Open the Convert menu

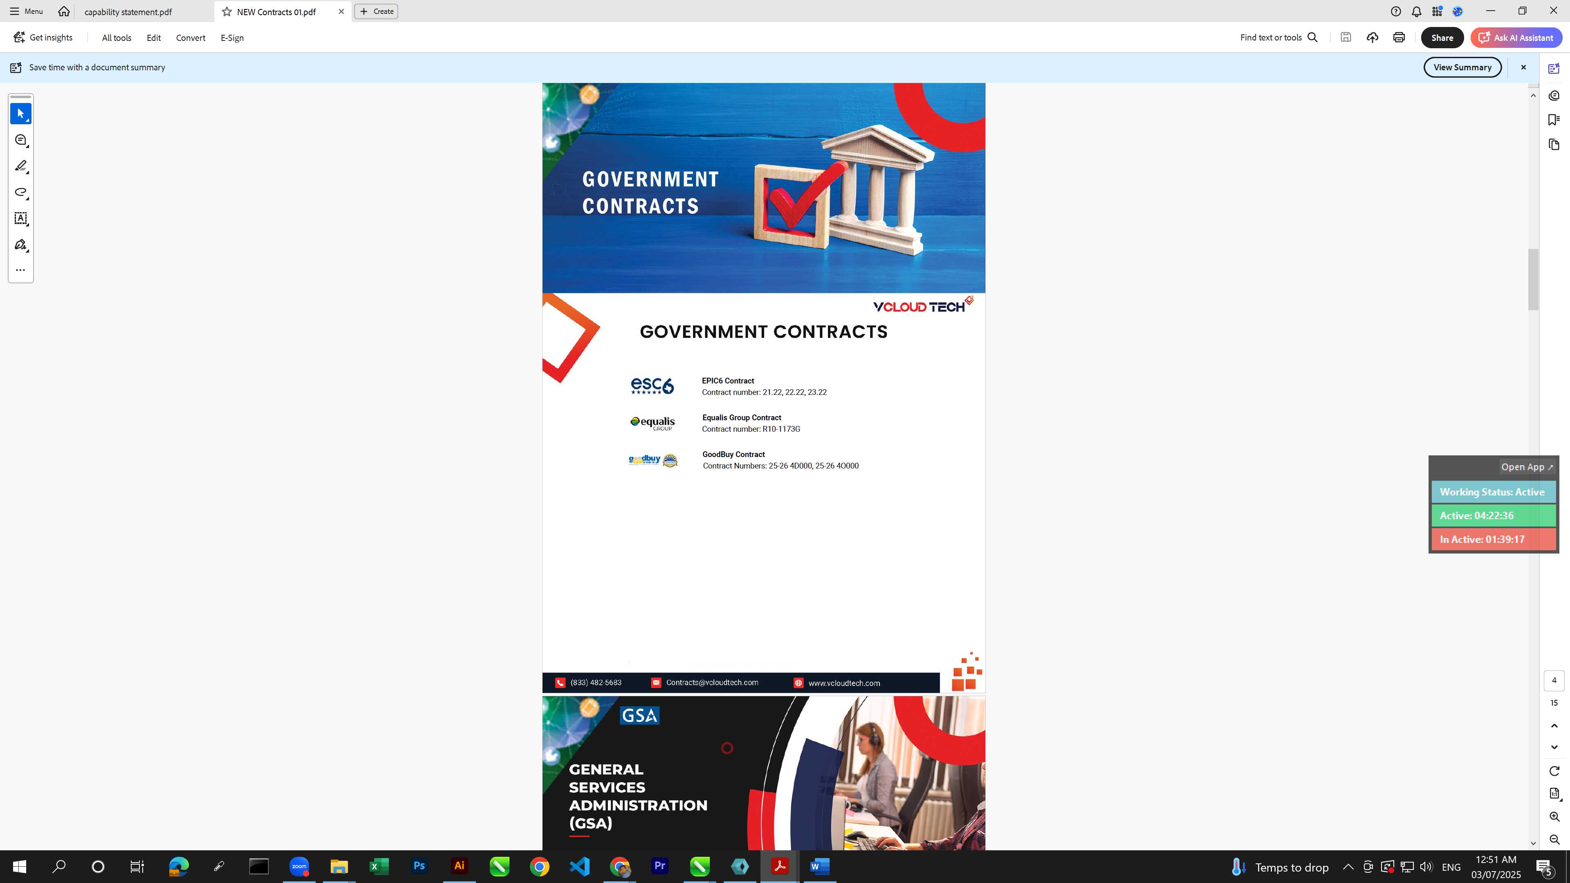[191, 38]
